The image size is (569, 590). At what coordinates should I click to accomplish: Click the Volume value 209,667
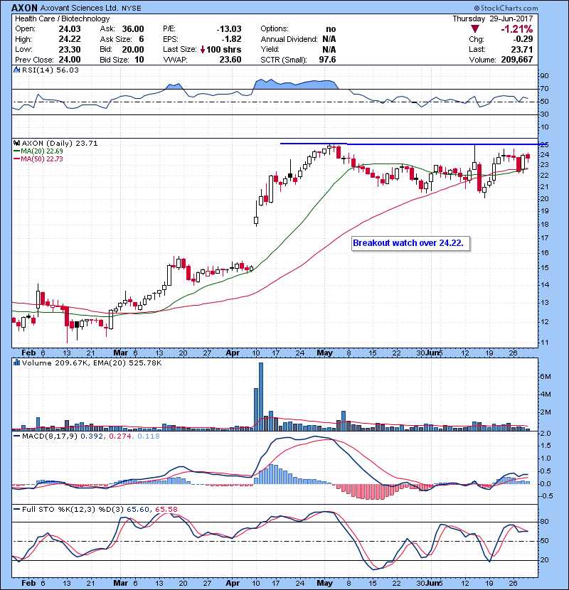[x=516, y=60]
